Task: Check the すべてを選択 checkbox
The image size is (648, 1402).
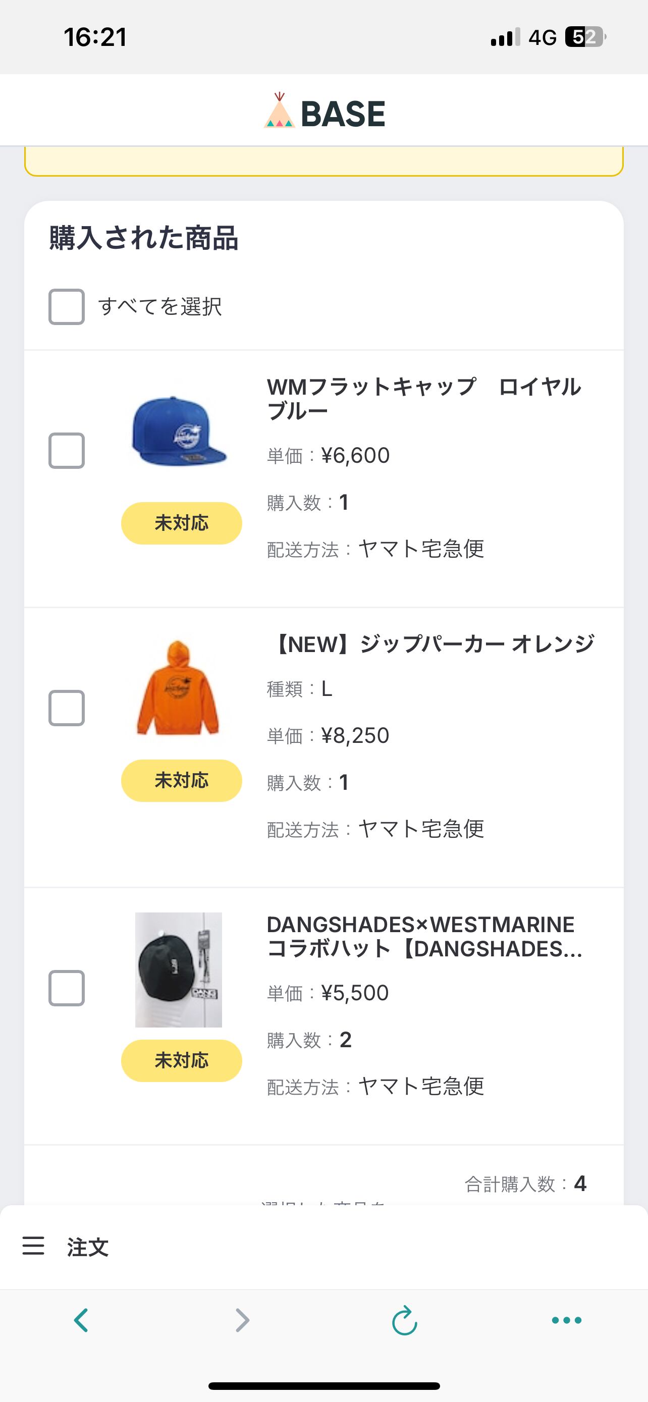Action: click(67, 307)
